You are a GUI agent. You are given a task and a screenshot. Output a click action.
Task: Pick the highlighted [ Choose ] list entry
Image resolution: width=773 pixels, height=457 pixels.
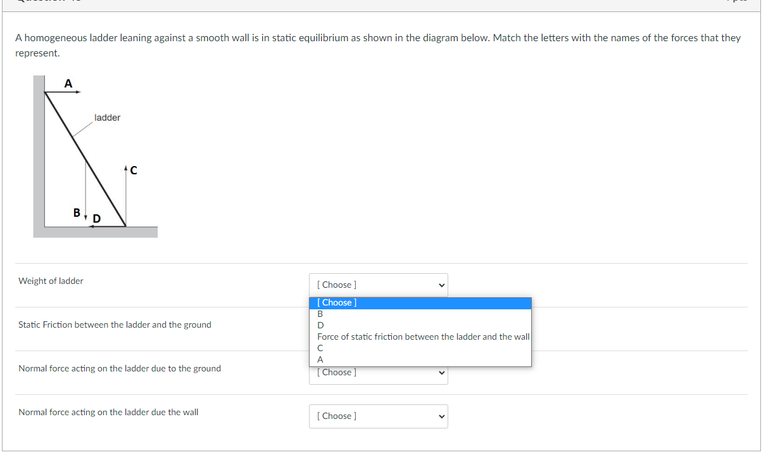[420, 303]
